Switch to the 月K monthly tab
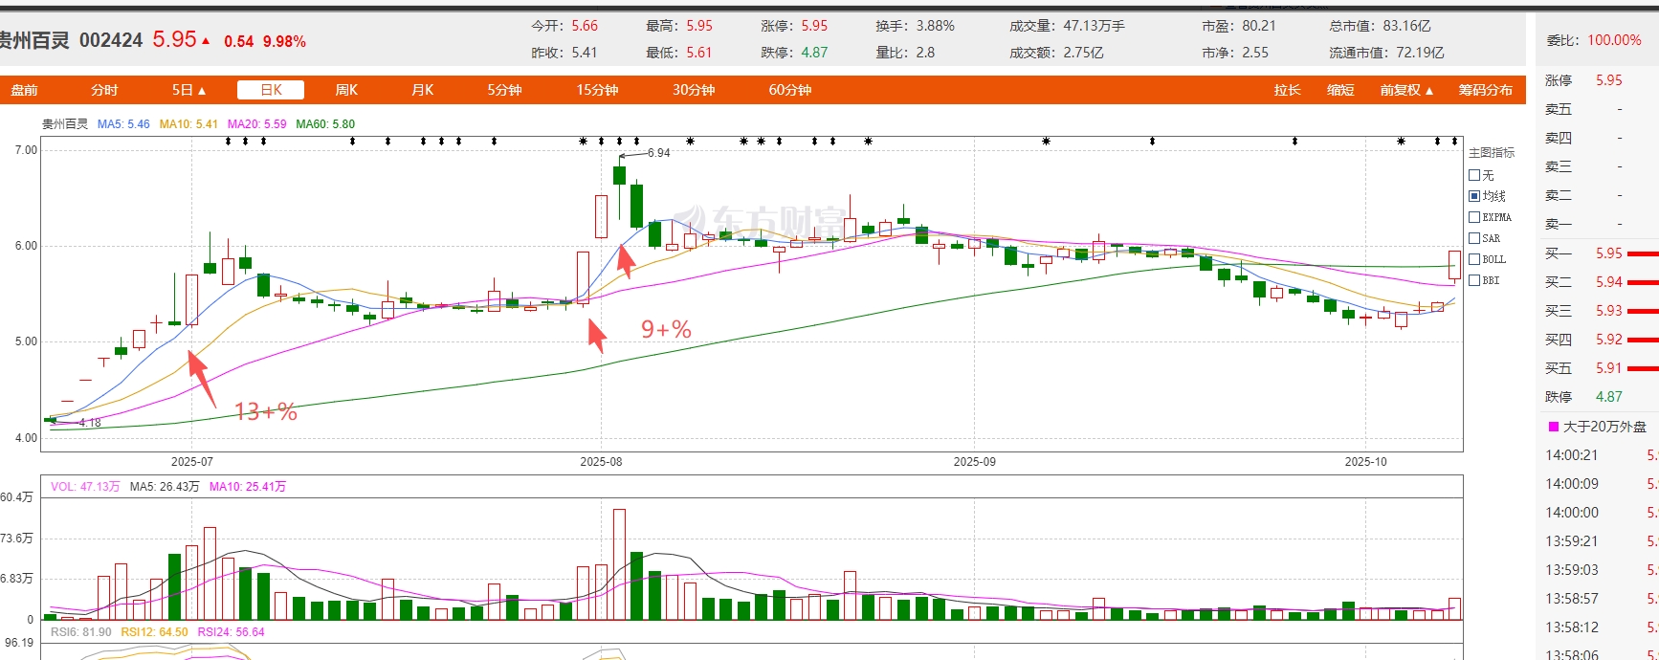This screenshot has height=660, width=1659. tap(422, 90)
